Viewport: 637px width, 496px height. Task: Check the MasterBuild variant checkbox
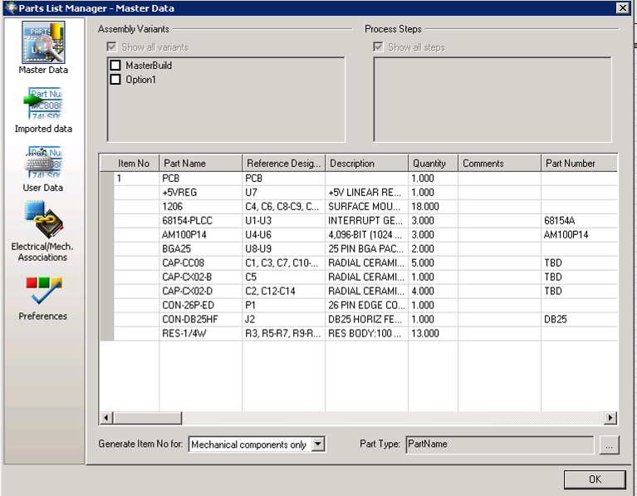coord(115,65)
